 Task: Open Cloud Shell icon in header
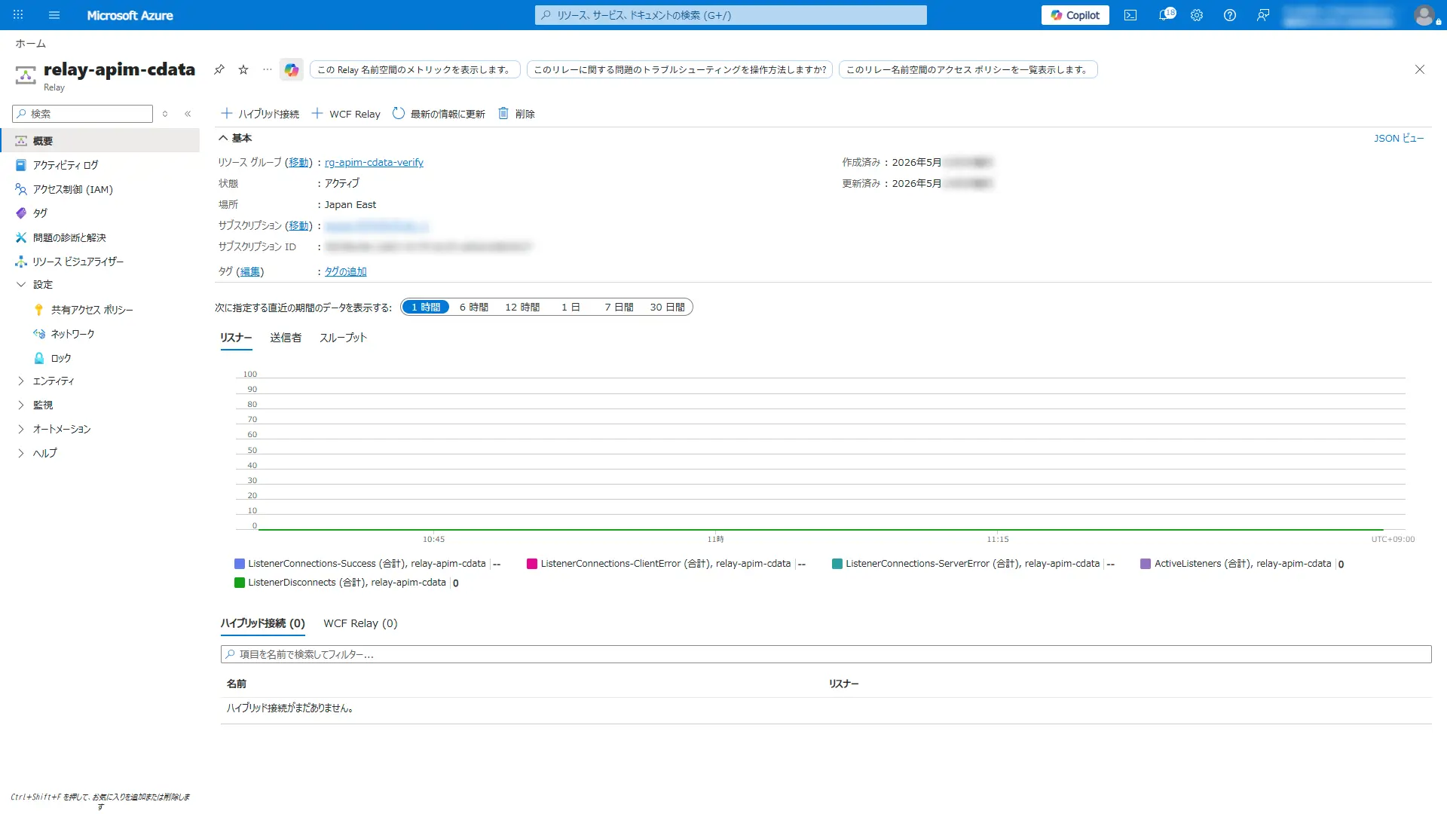pyautogui.click(x=1130, y=15)
